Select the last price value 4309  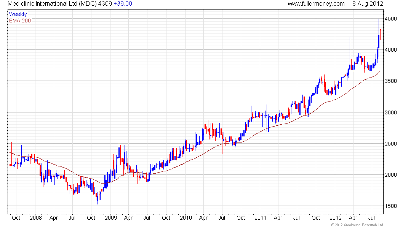[105, 4]
